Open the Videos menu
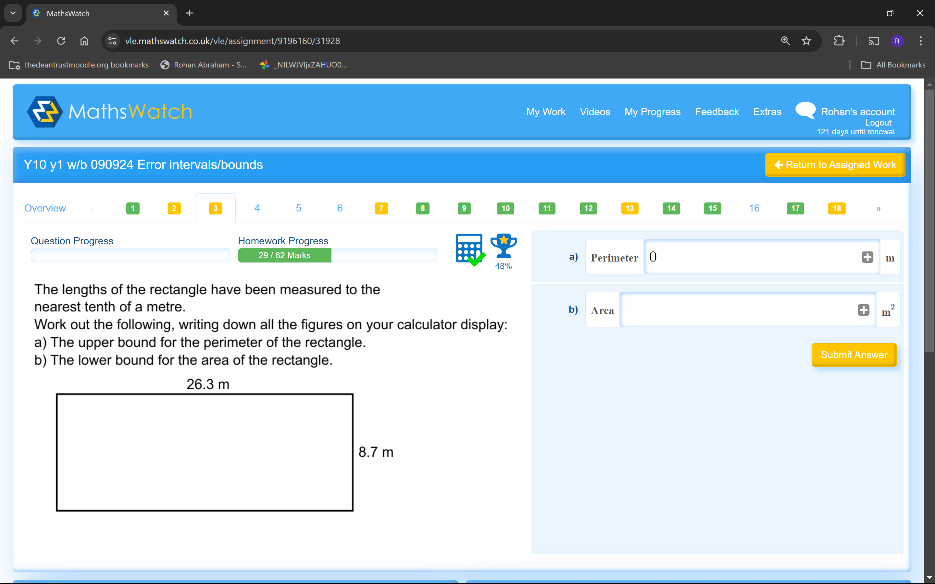935x584 pixels. pyautogui.click(x=595, y=112)
